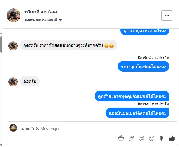Click the left scrollbar up arrow
This screenshot has width=179, height=147.
tap(1, 34)
